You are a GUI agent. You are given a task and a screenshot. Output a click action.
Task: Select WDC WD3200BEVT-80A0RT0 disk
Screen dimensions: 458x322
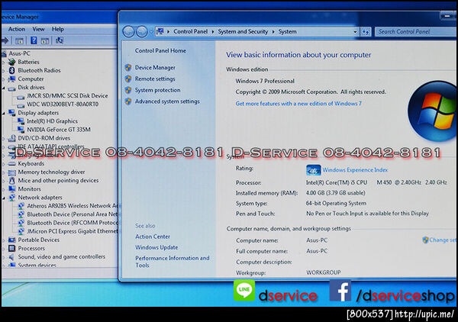(63, 105)
